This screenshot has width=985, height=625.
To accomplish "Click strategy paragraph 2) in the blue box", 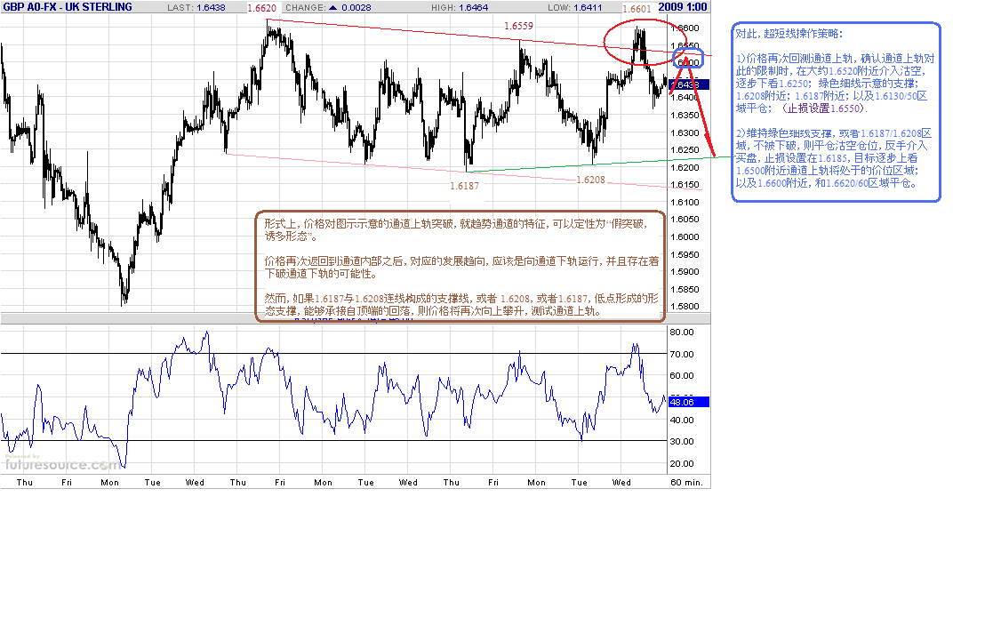I will pyautogui.click(x=834, y=158).
